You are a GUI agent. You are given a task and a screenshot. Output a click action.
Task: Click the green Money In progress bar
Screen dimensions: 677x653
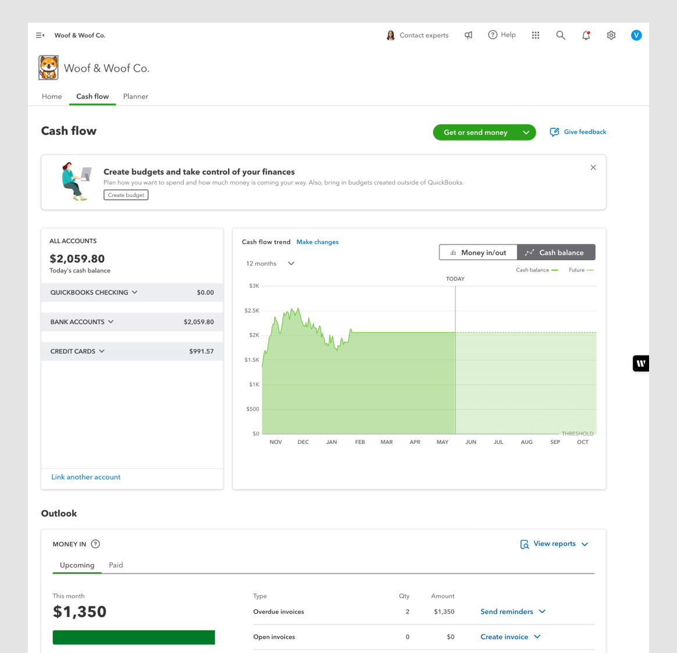[133, 637]
